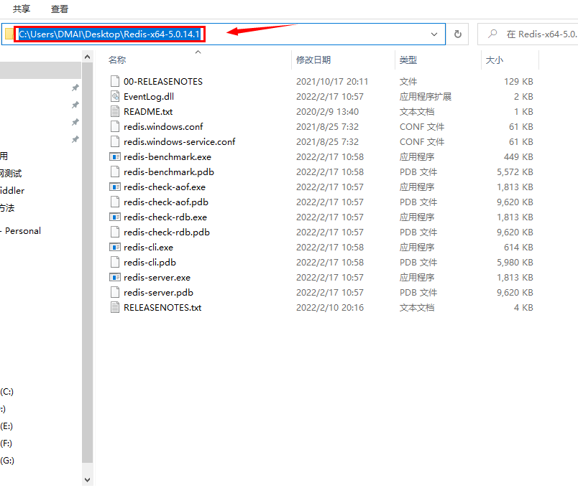Select redis-check-rdb.exe file name
578x503 pixels.
165,217
